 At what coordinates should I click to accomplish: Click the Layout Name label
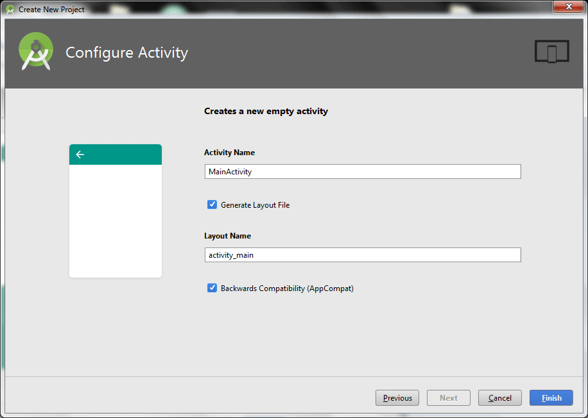227,236
